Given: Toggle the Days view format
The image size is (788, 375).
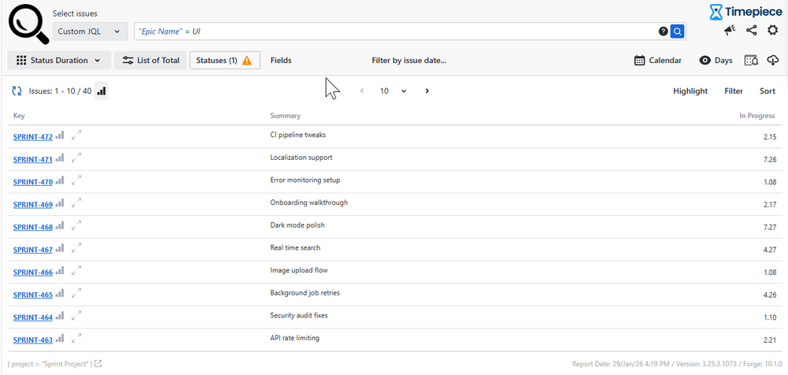Looking at the screenshot, I should 716,60.
